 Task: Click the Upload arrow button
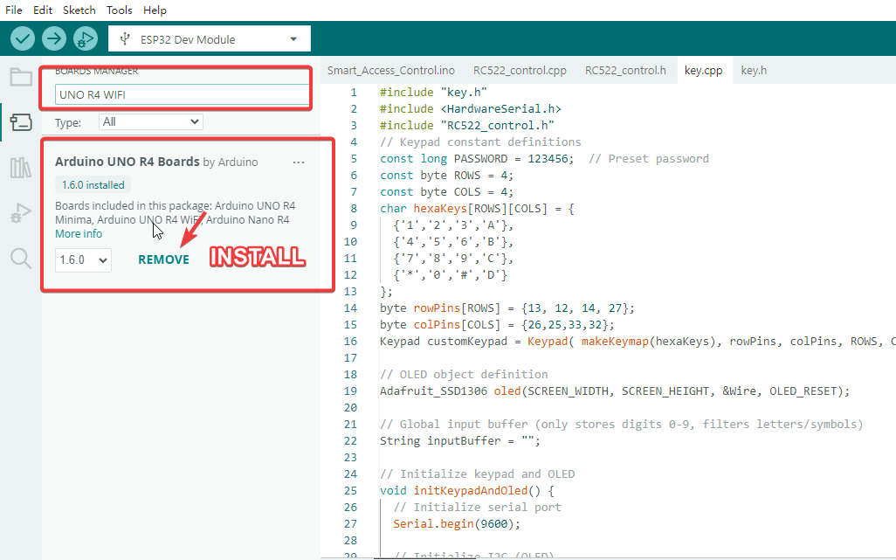(54, 38)
